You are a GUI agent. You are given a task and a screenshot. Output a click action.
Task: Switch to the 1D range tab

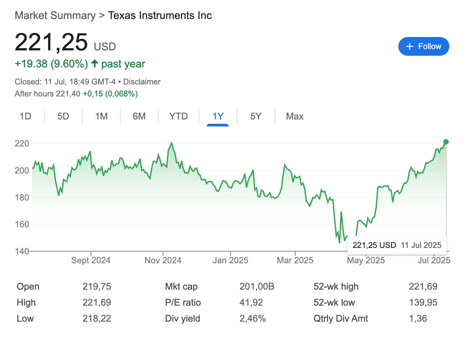click(x=25, y=116)
